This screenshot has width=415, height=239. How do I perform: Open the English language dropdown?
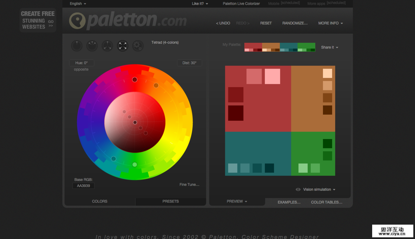[78, 4]
